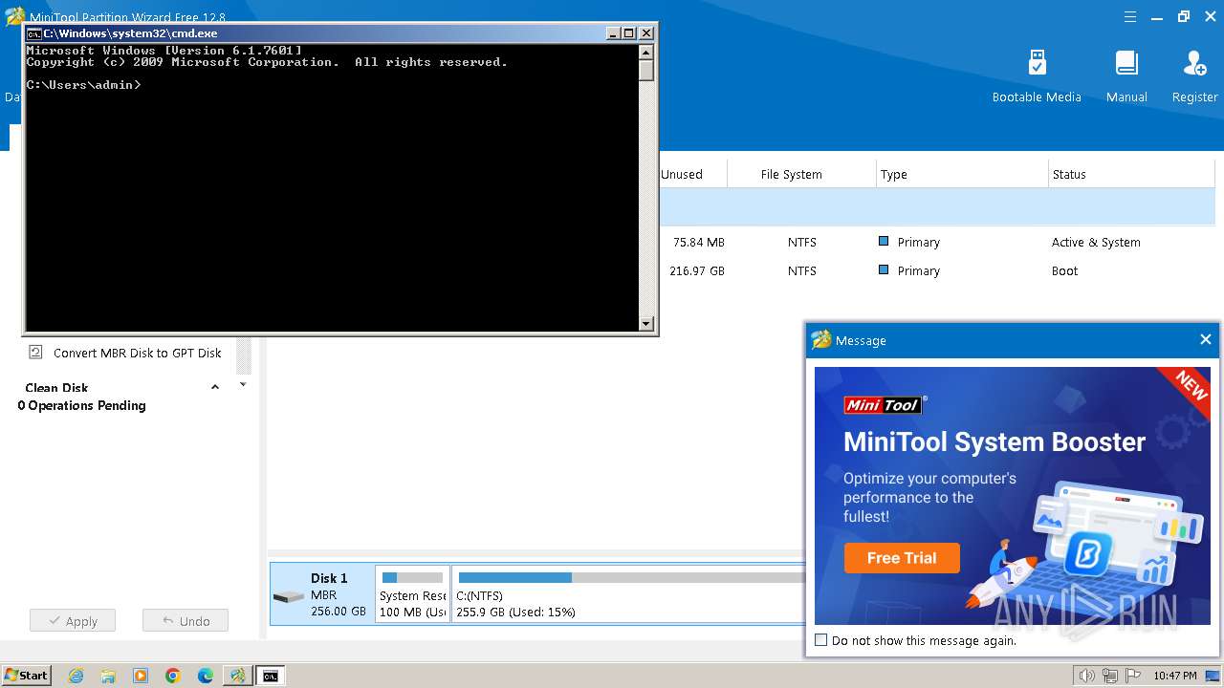The width and height of the screenshot is (1224, 688).
Task: Click blue Primary type square for NTFS 75.84 MB row
Action: (x=884, y=242)
